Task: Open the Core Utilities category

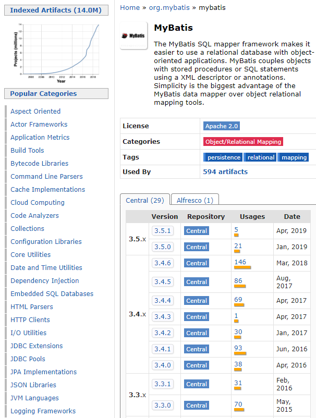Action: coord(31,254)
